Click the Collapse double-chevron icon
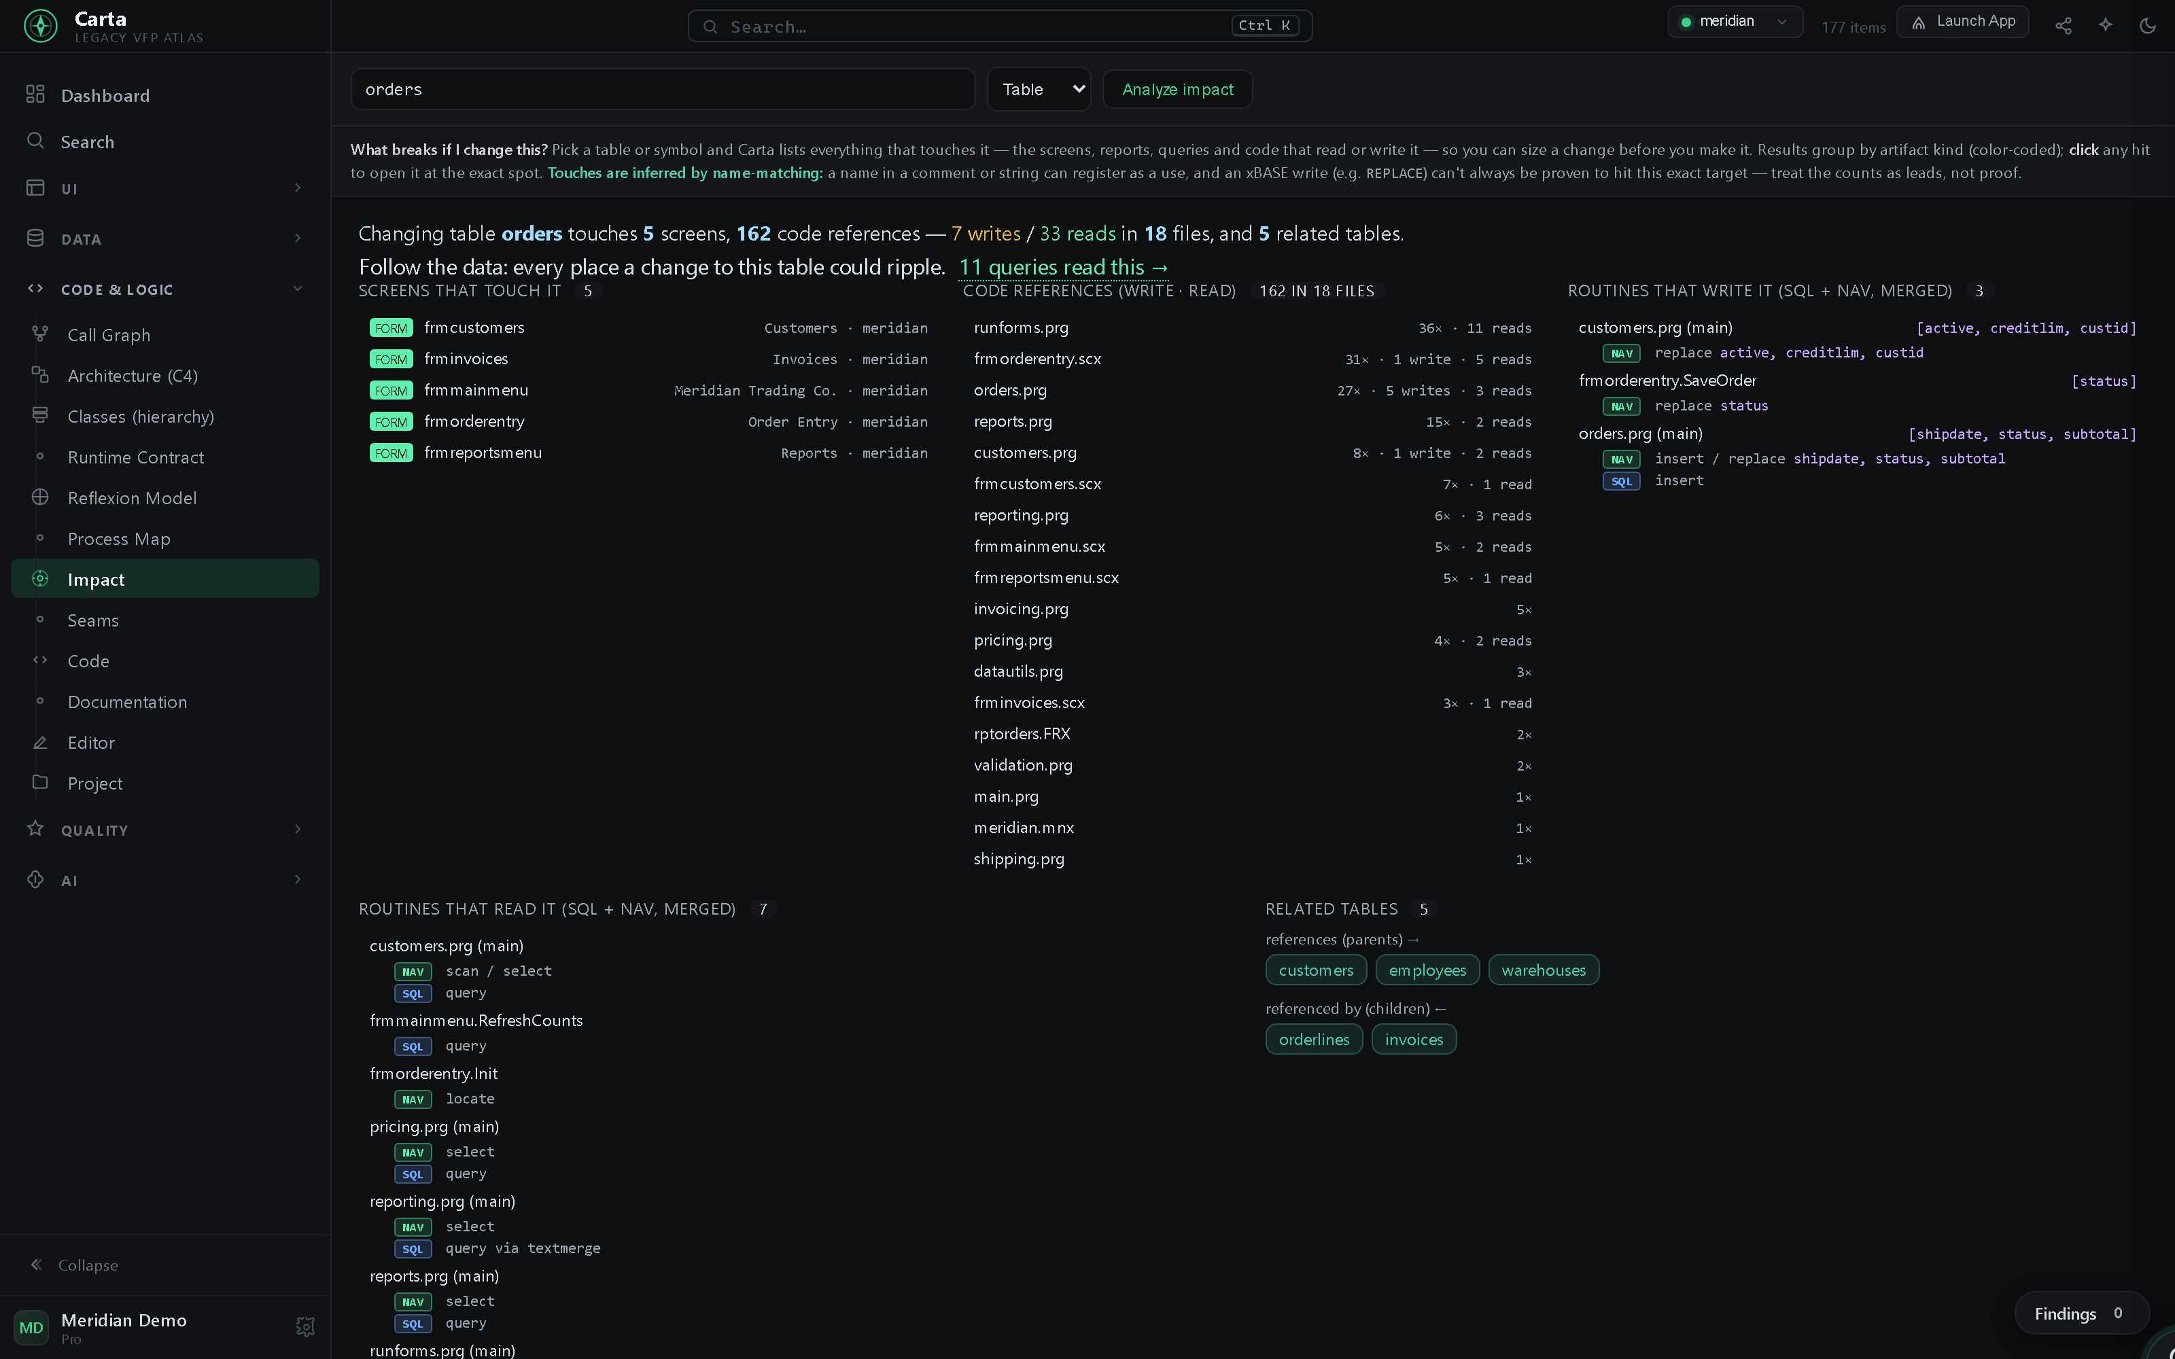 pyautogui.click(x=36, y=1265)
